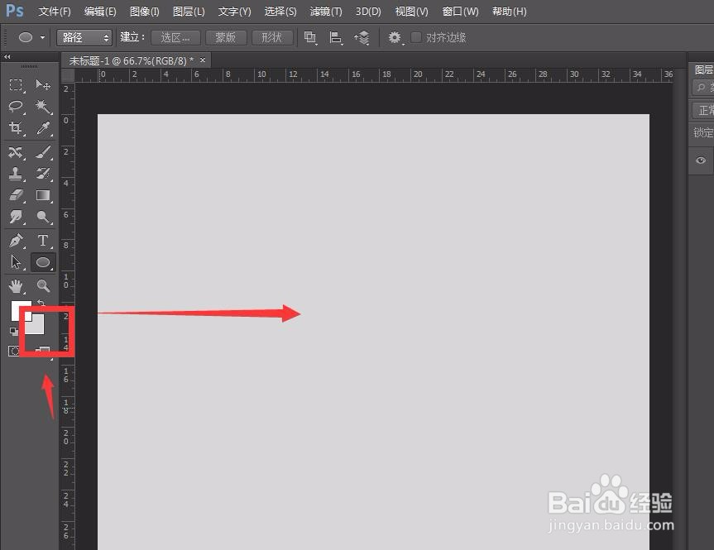This screenshot has width=714, height=550.
Task: Select the Pen tool
Action: (x=15, y=242)
